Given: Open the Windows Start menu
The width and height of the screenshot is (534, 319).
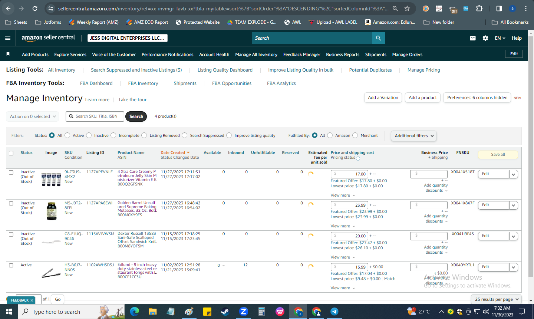Looking at the screenshot, I should point(9,312).
